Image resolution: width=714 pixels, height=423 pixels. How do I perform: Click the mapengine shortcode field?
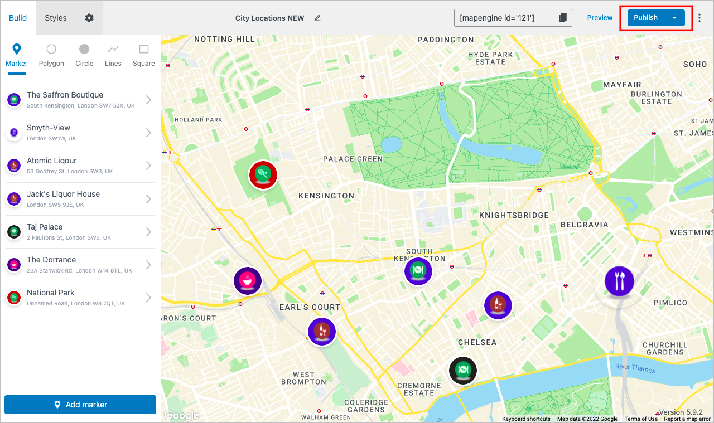[x=513, y=18]
